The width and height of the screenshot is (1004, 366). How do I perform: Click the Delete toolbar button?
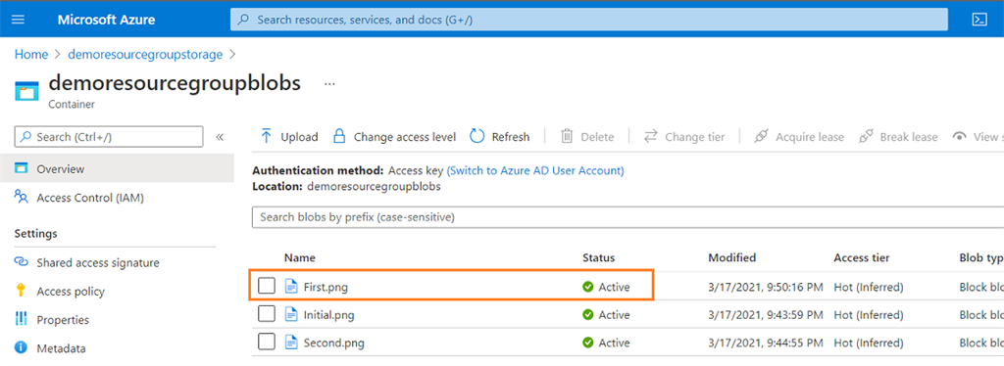pyautogui.click(x=587, y=137)
